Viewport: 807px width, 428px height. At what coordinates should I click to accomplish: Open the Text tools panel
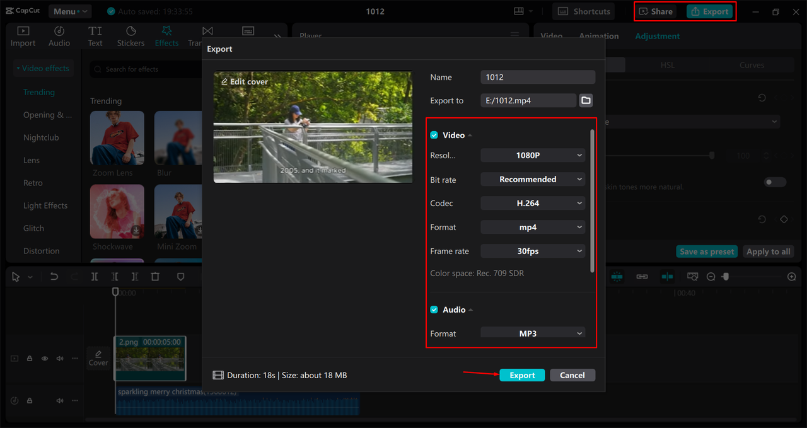coord(95,37)
